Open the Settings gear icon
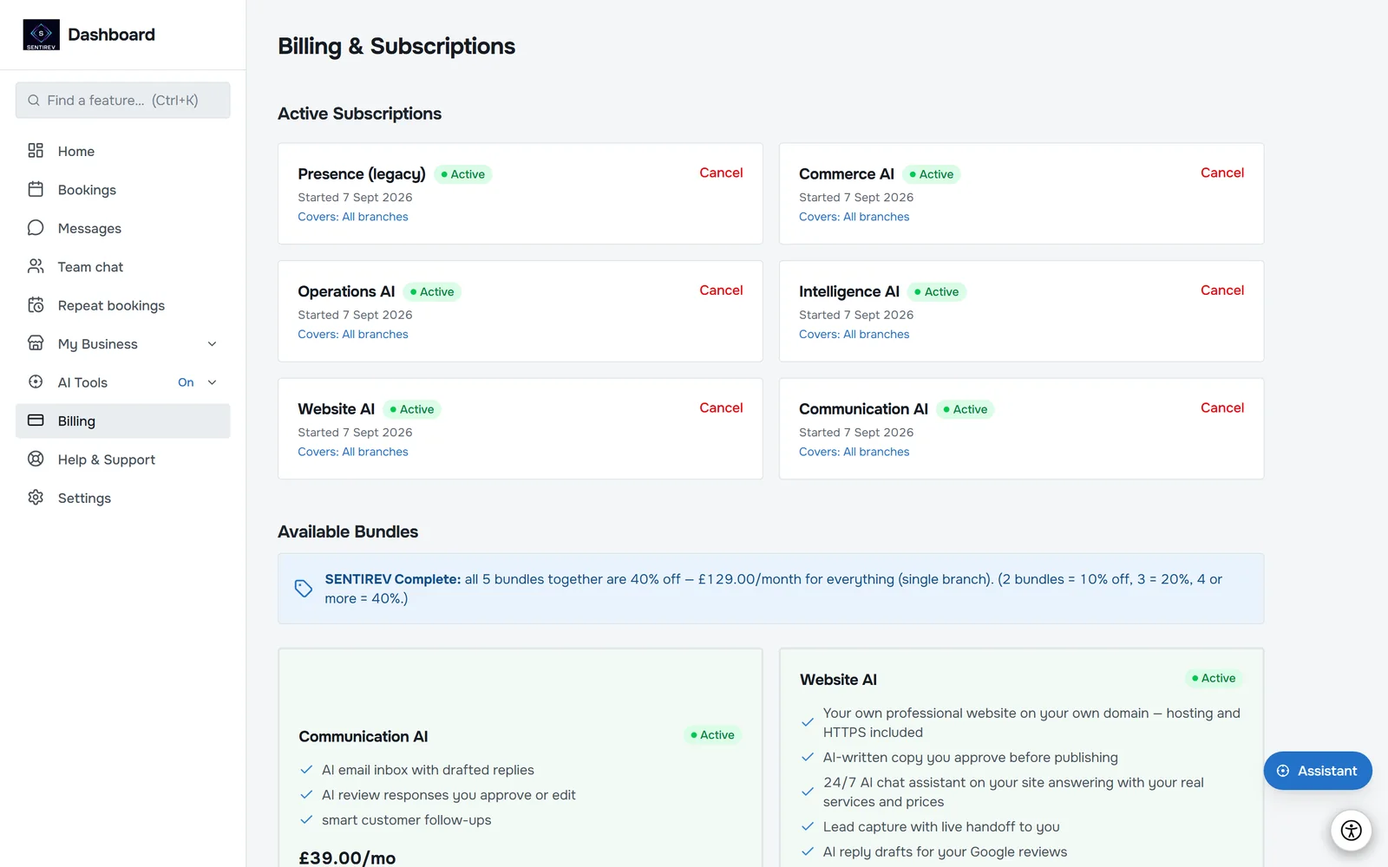The height and width of the screenshot is (867, 1388). pos(36,498)
